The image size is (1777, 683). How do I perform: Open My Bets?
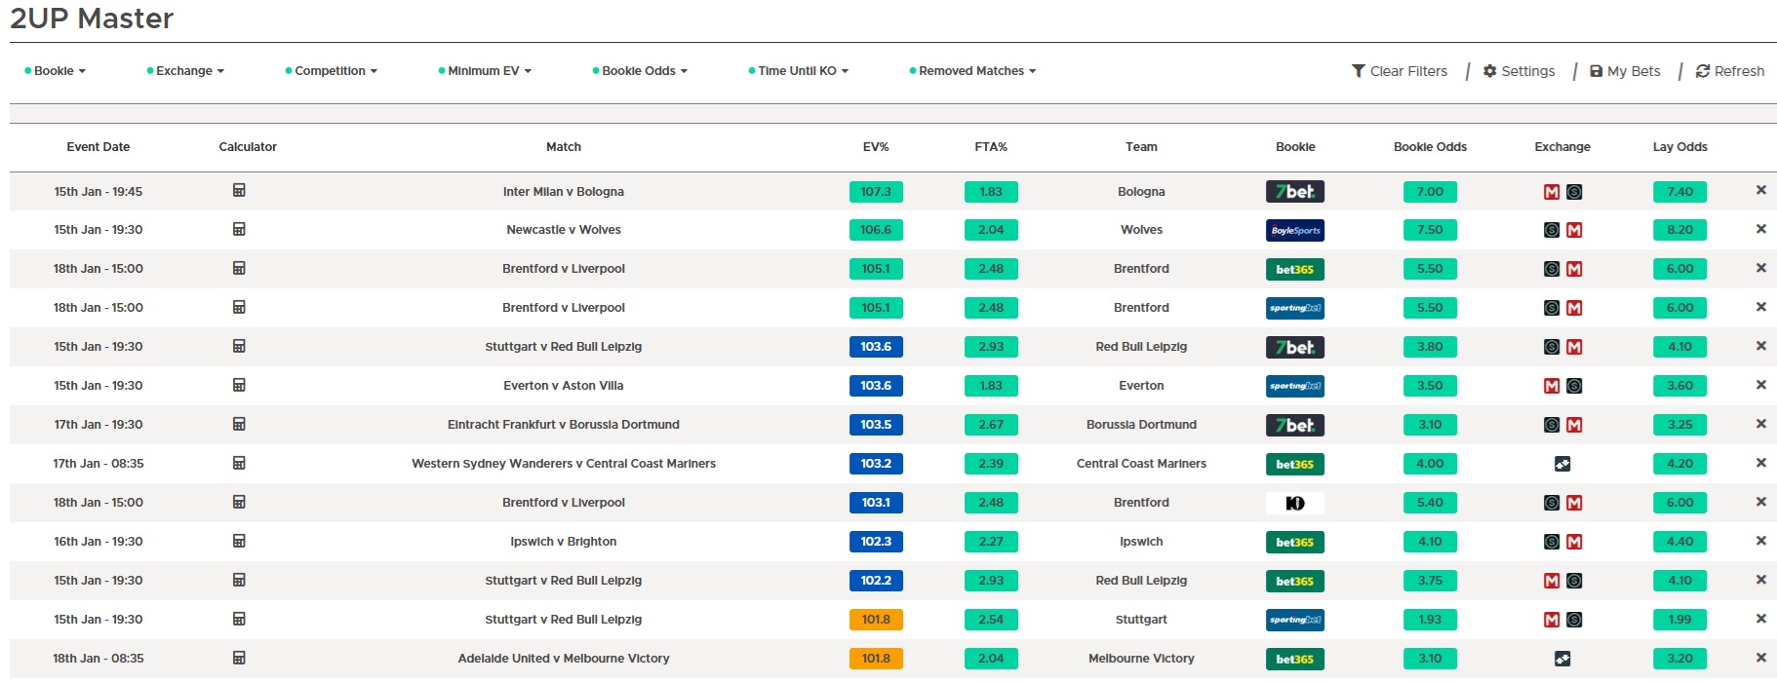[x=1625, y=71]
